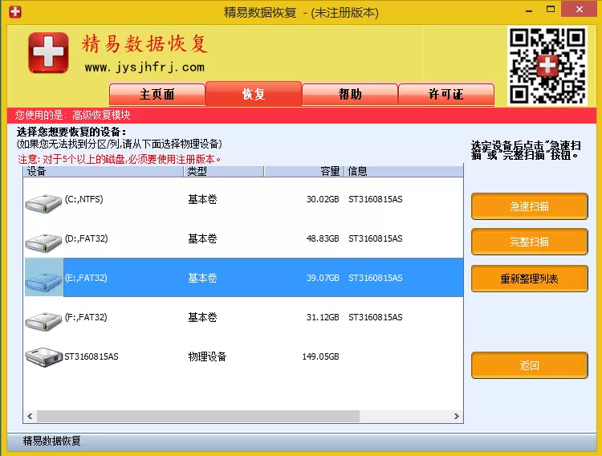
Task: Click the 信息 column header
Action: [404, 171]
